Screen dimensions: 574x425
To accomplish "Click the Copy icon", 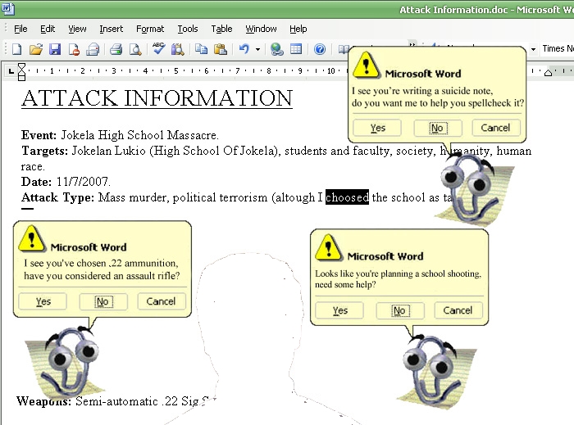I will pyautogui.click(x=202, y=49).
